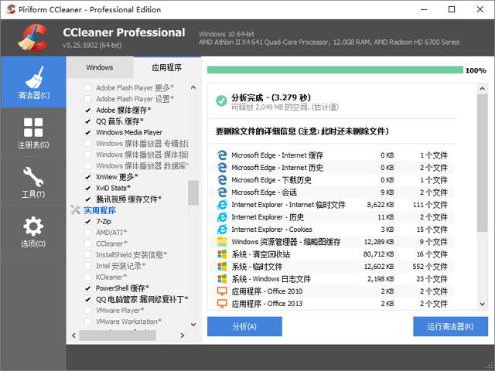The width and height of the screenshot is (495, 371).
Task: Open the Registry section with grid icon
Action: tap(33, 132)
